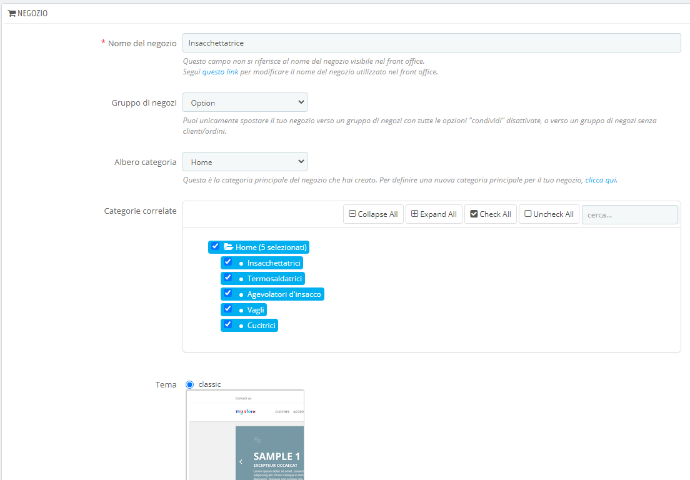The width and height of the screenshot is (690, 480).
Task: Click the Check All button
Action: [x=491, y=214]
